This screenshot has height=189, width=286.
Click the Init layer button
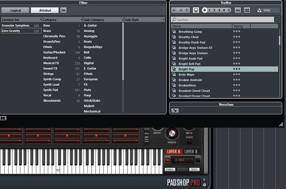tap(194, 170)
